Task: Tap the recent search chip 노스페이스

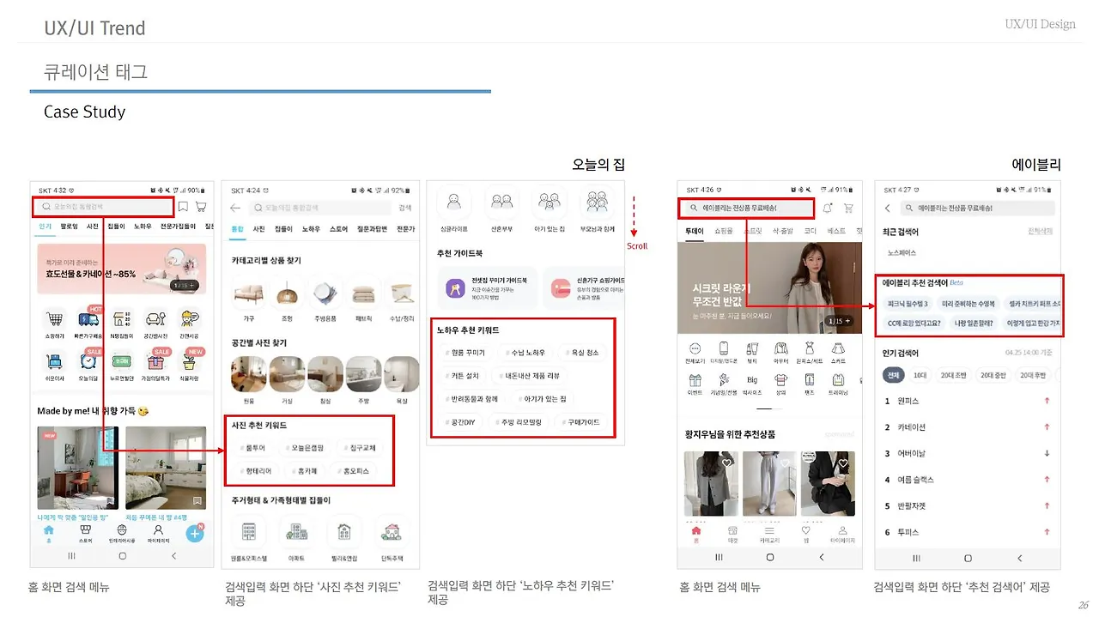Action: pyautogui.click(x=902, y=253)
